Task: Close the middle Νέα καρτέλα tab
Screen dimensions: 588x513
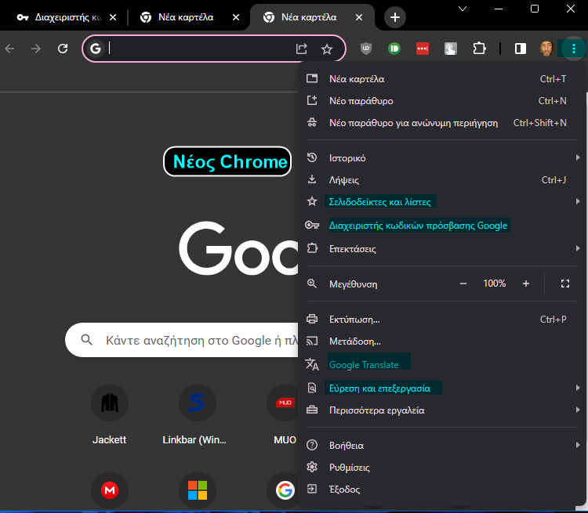Action: click(x=236, y=17)
